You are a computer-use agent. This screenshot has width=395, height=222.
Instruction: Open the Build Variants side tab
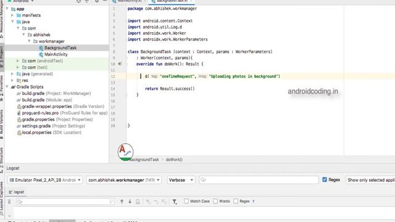click(2, 124)
